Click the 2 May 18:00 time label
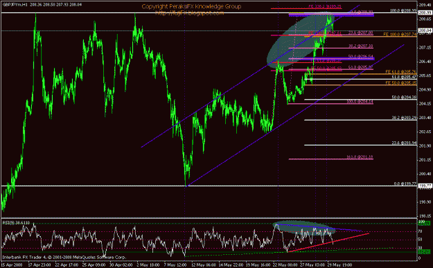Viewport: 433px width, 268px height. 148,265
